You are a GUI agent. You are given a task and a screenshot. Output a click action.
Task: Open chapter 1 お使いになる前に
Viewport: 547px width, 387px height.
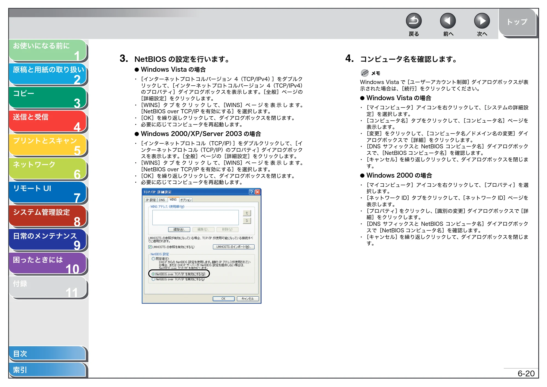tap(48, 50)
